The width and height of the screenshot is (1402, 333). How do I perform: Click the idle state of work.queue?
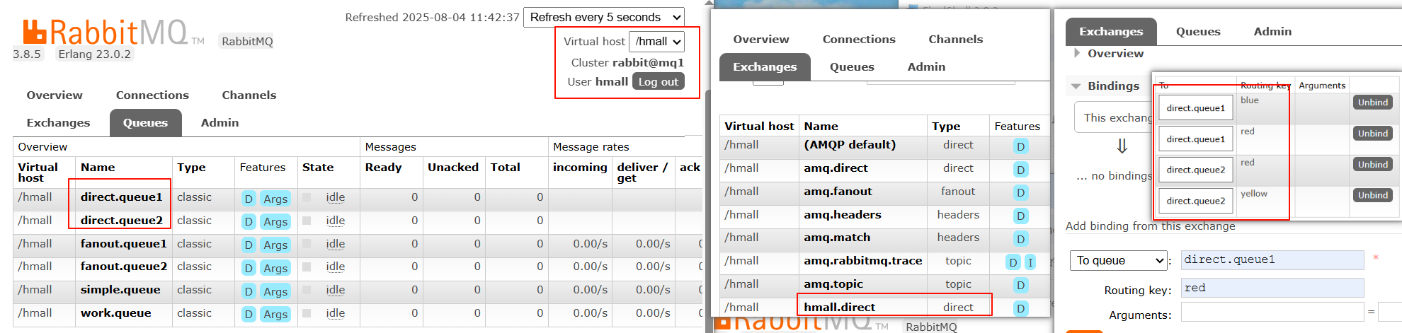pyautogui.click(x=335, y=313)
